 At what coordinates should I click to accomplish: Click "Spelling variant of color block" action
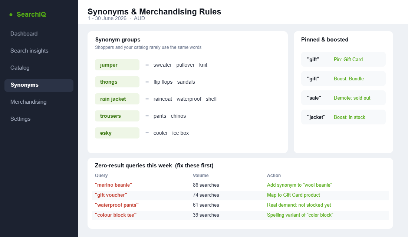point(300,215)
